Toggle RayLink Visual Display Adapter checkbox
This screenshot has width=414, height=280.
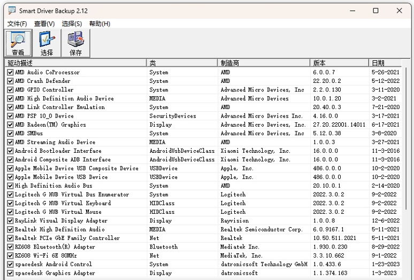(10, 221)
